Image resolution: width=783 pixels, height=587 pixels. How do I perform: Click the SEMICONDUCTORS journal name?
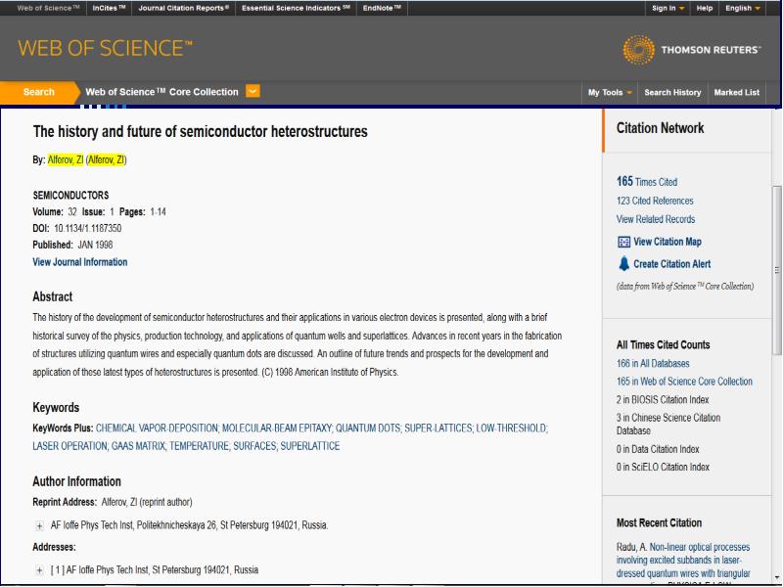(x=70, y=195)
